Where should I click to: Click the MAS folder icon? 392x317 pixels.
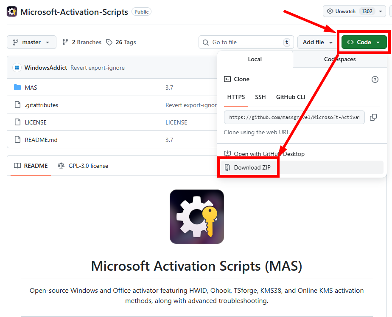pyautogui.click(x=17, y=88)
